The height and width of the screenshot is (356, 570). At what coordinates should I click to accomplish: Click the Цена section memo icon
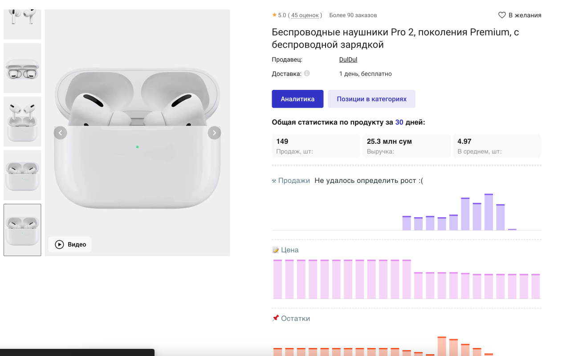(276, 250)
